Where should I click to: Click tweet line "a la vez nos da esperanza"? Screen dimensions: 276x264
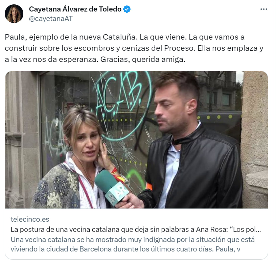tap(51, 60)
